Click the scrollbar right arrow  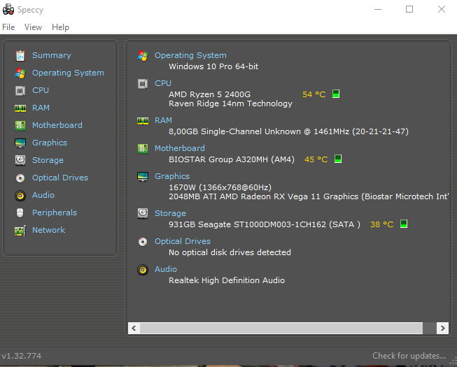click(442, 329)
